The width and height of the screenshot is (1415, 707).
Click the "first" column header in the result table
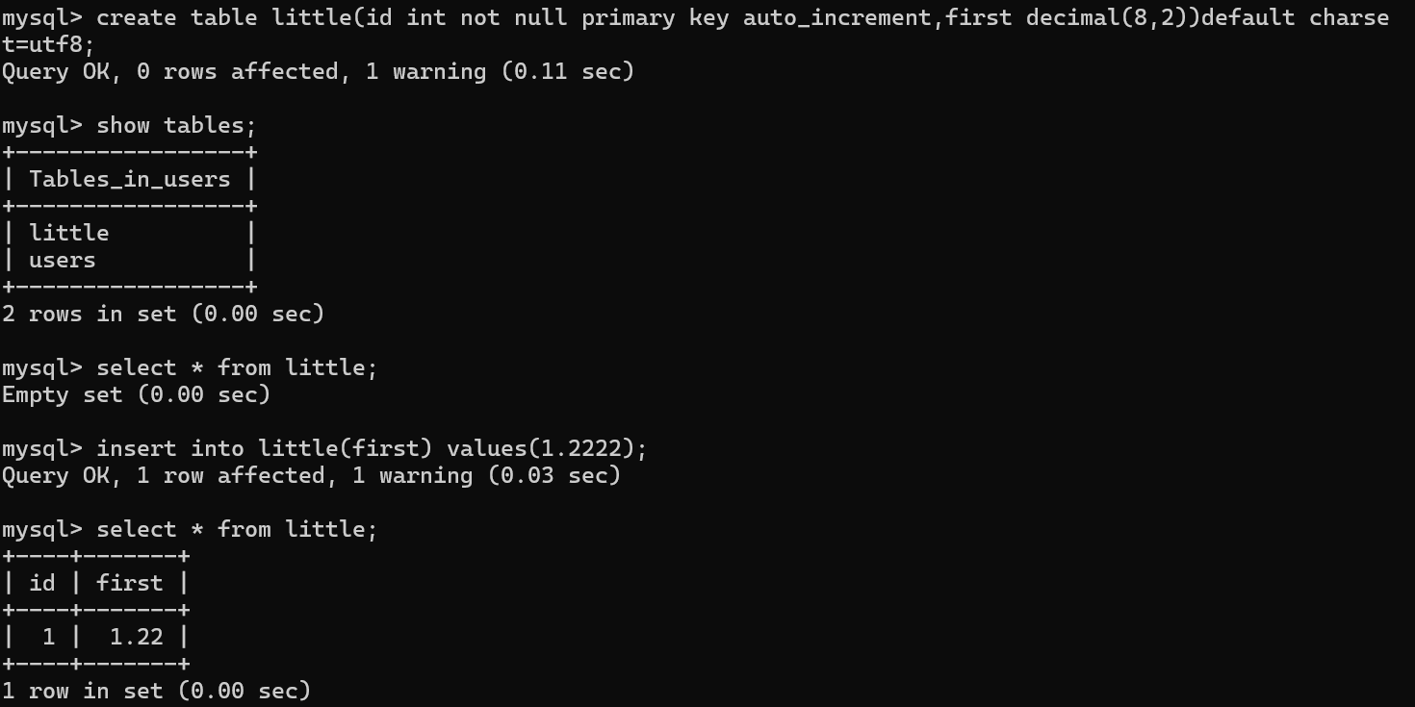130,583
